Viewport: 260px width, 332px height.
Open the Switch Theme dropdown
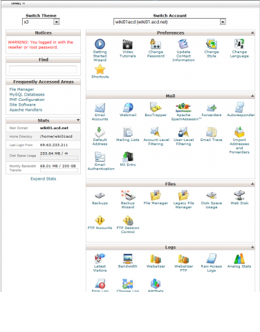click(41, 22)
